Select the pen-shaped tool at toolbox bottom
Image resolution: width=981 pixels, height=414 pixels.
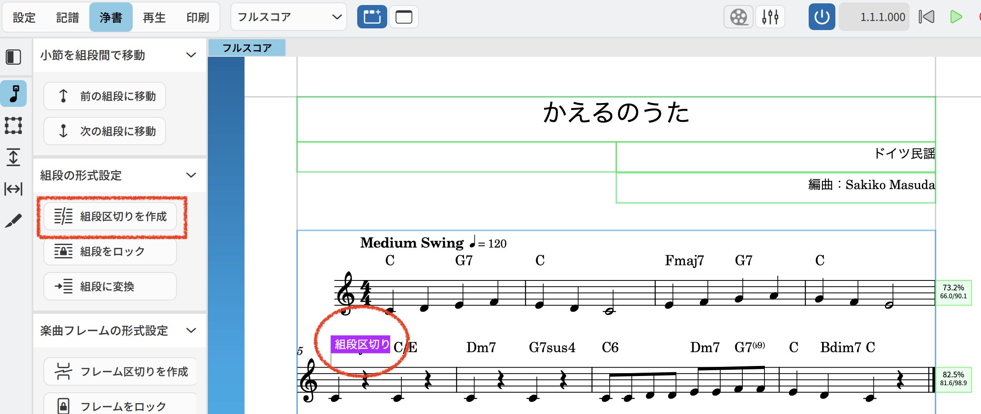tap(14, 221)
